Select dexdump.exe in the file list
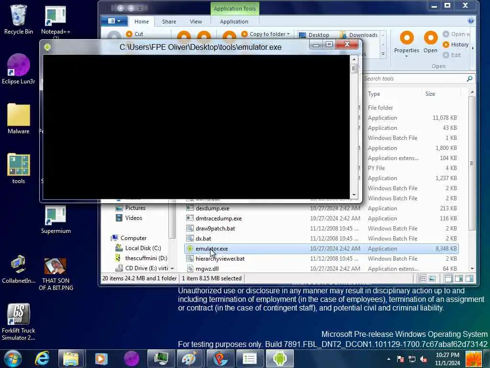This screenshot has width=490, height=368. [x=322, y=208]
